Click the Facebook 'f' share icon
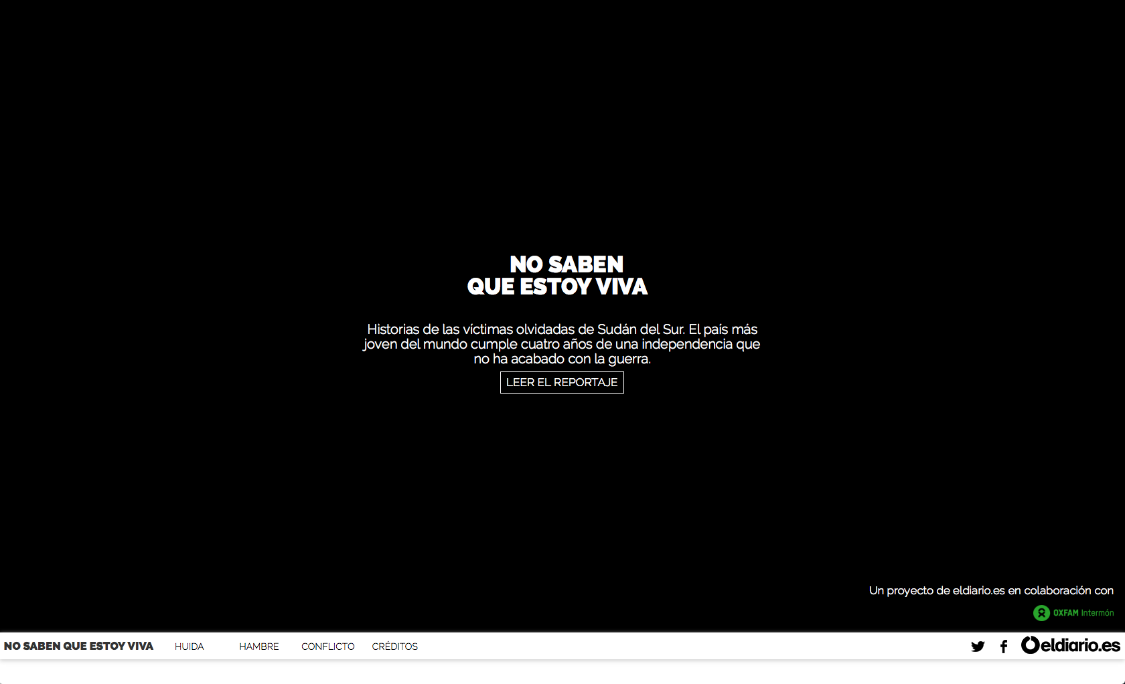Screen dimensions: 1125x684 (x=1004, y=647)
